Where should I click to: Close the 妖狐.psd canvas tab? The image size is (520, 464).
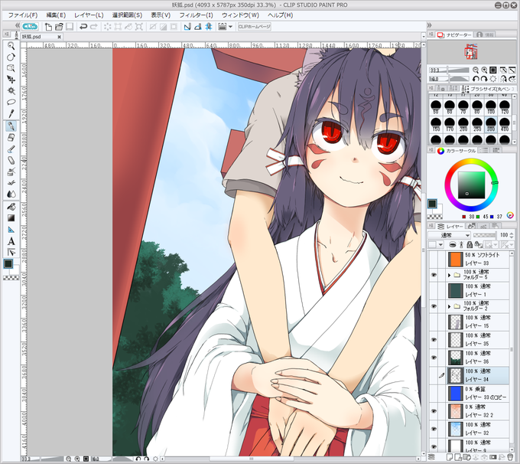pyautogui.click(x=59, y=37)
